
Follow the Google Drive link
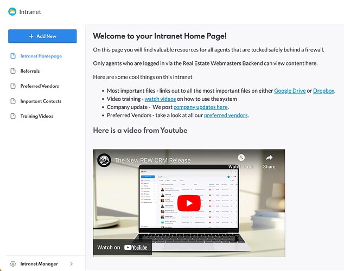(290, 91)
